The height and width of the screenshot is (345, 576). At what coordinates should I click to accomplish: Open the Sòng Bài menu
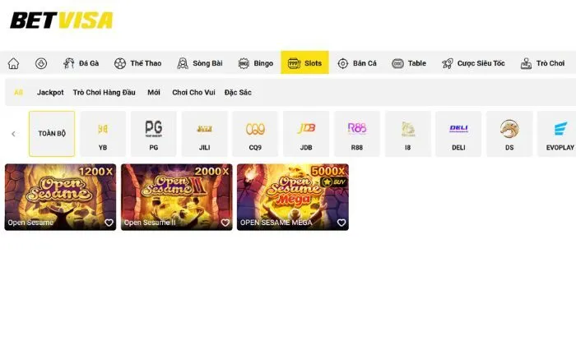(199, 63)
